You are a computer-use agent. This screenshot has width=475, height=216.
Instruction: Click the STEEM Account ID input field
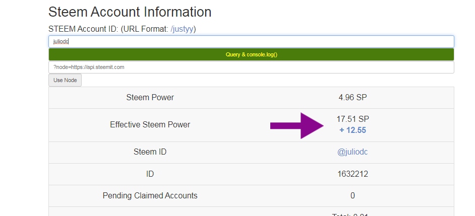(x=251, y=41)
